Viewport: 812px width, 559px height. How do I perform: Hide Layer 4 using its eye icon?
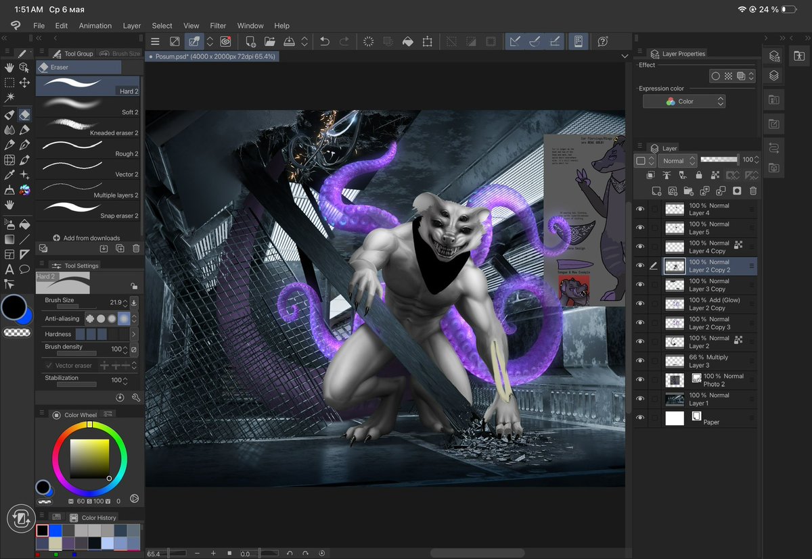pyautogui.click(x=640, y=209)
